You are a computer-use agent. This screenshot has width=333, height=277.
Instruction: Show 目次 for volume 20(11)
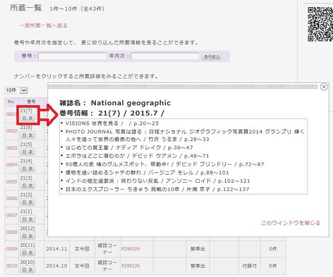pyautogui.click(x=28, y=252)
